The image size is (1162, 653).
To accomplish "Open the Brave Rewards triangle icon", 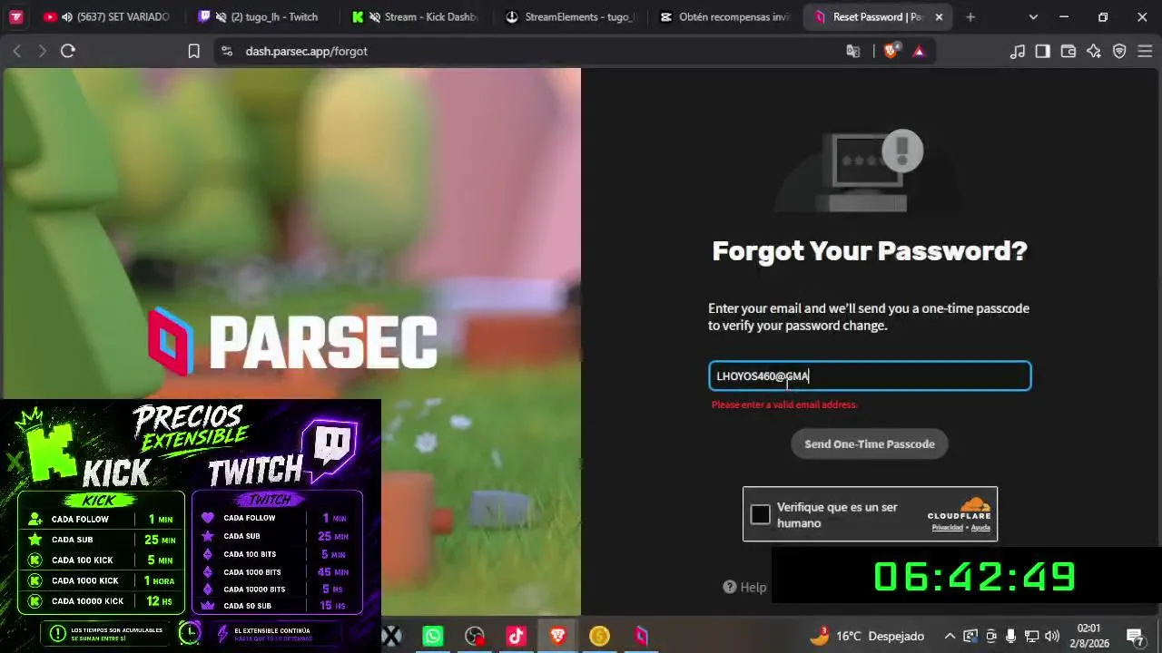I will tap(919, 52).
